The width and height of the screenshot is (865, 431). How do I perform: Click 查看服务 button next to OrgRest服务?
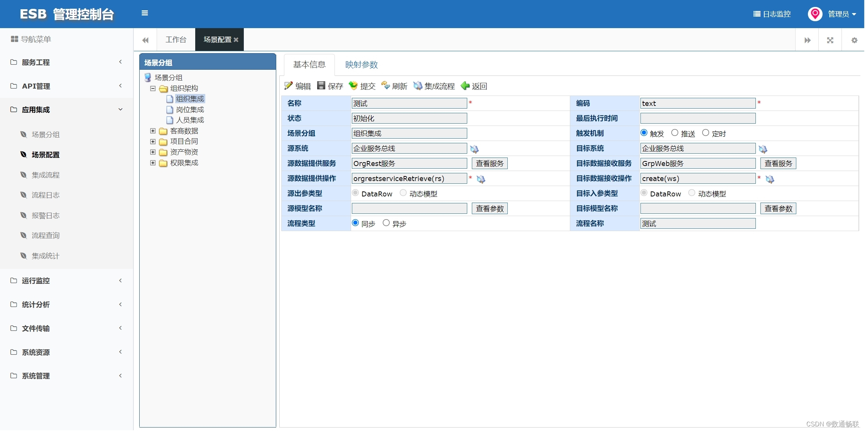click(x=490, y=163)
